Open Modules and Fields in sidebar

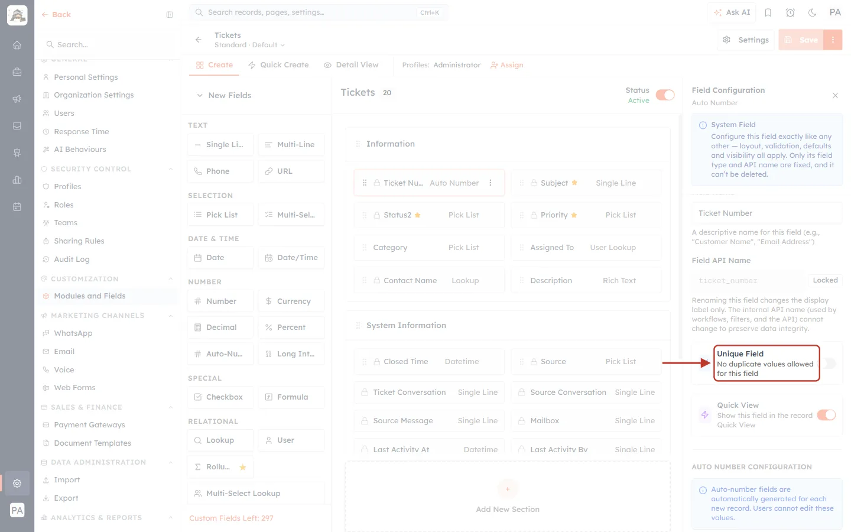(x=108, y=296)
